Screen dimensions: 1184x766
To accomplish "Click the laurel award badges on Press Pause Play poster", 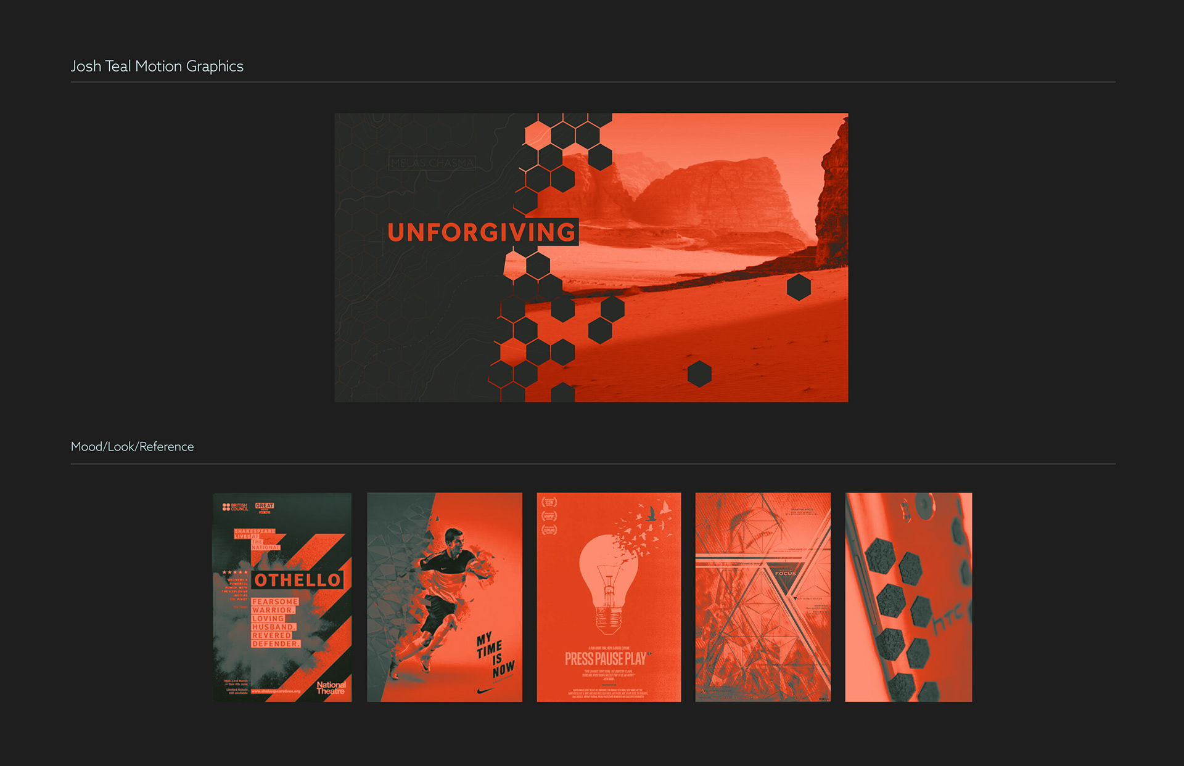I will (549, 516).
